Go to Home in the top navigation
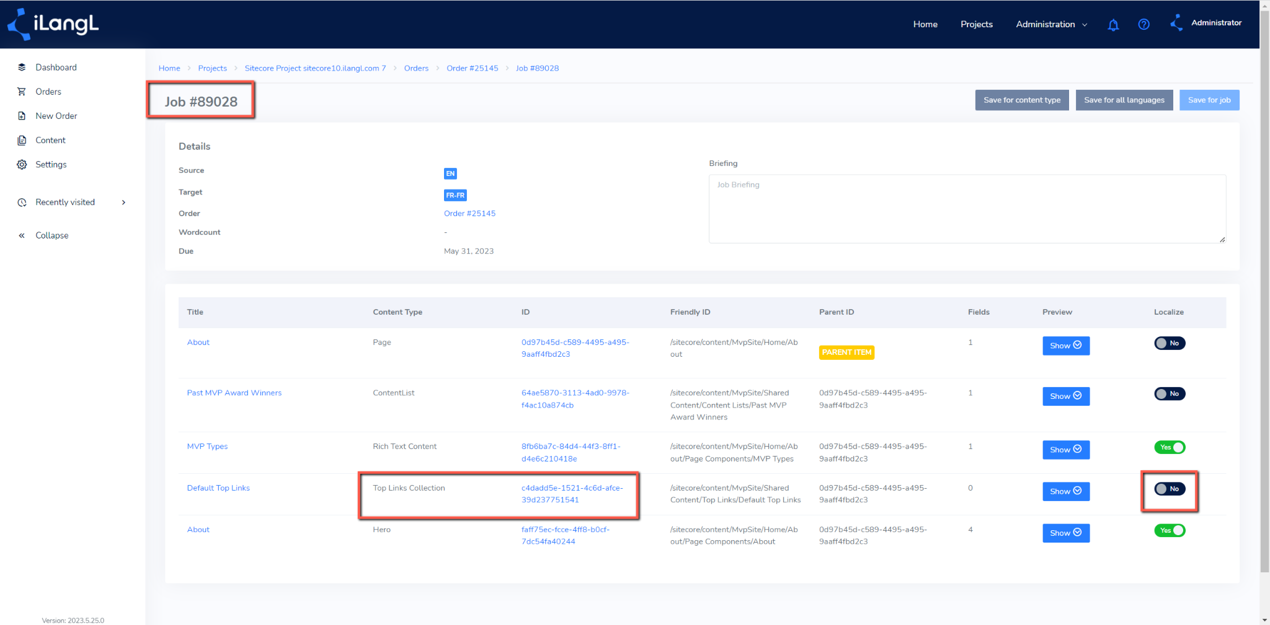 click(925, 24)
